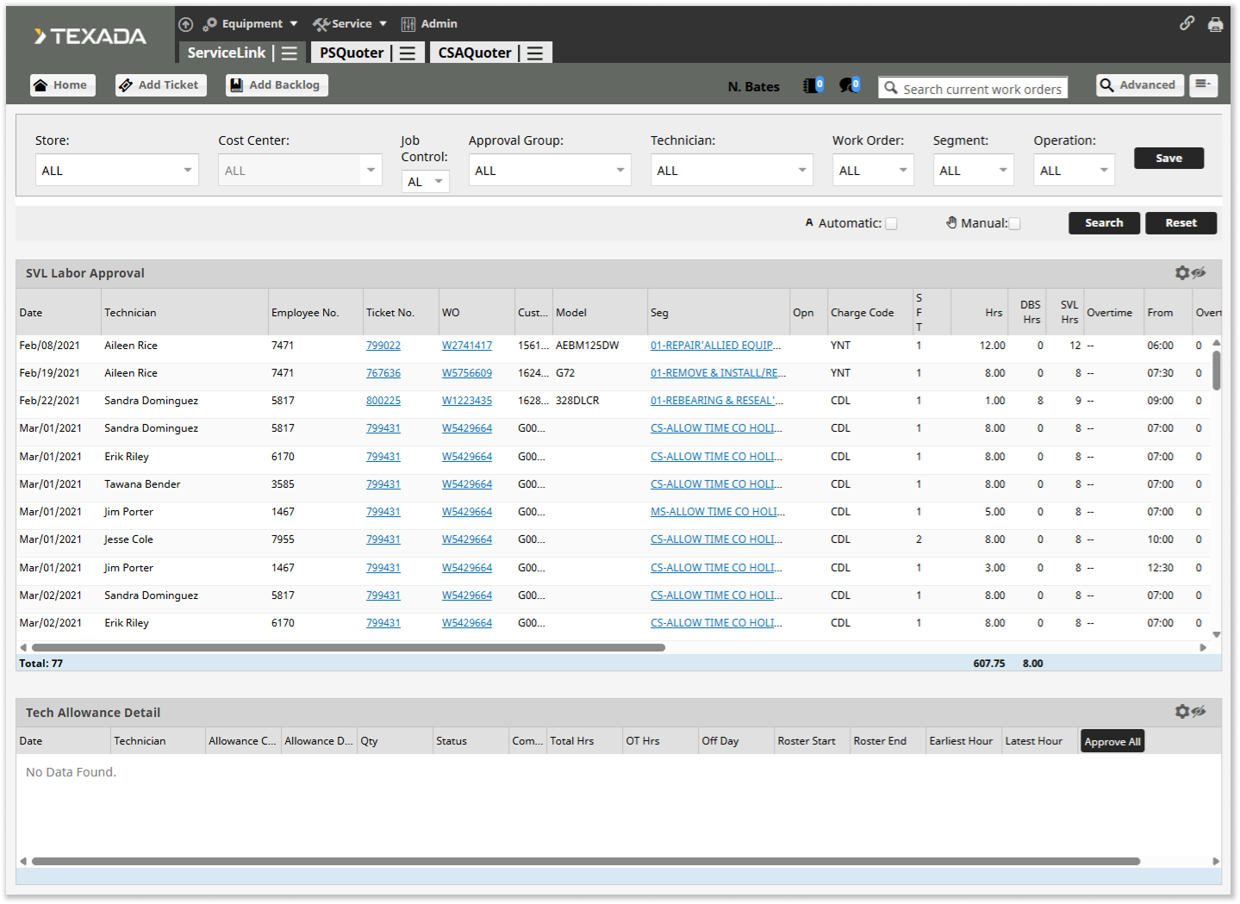Tick the Manual checkbox
The image size is (1240, 904).
pyautogui.click(x=1014, y=223)
